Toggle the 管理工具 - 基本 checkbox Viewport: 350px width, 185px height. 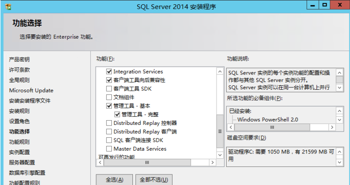(x=109, y=106)
